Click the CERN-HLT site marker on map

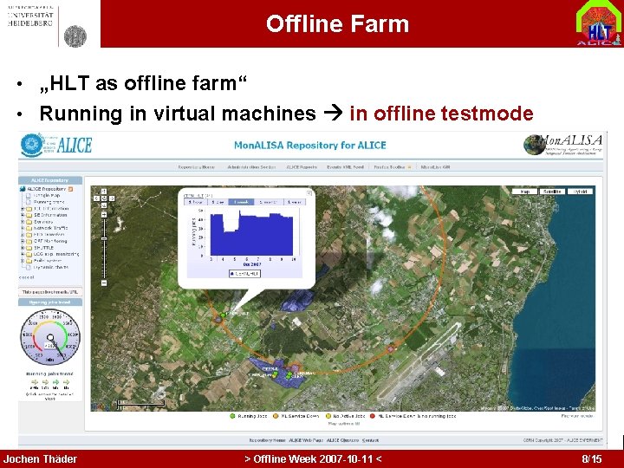click(223, 315)
